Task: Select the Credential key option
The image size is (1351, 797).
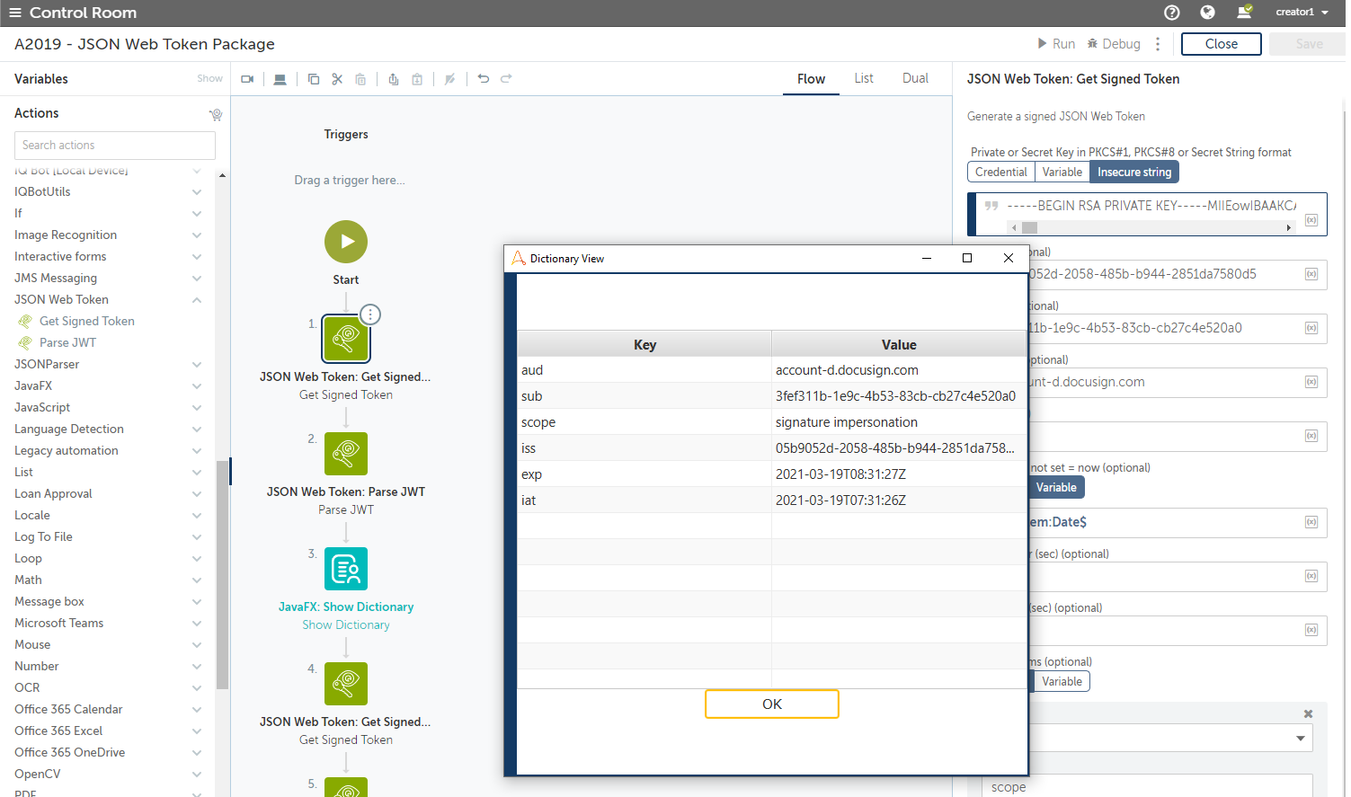Action: 1000,173
